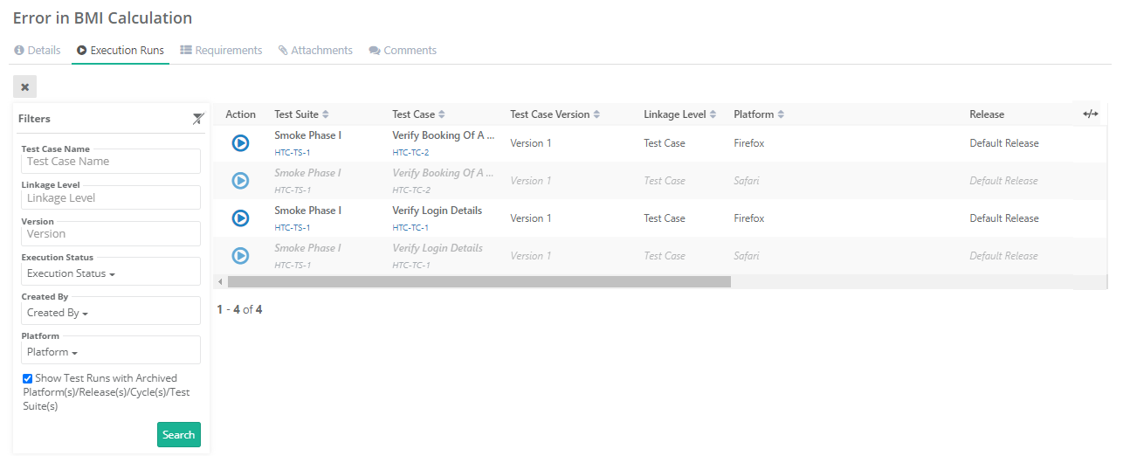This screenshot has height=456, width=1123.
Task: Click 'Verify Login Details' in Firefox row
Action: (x=437, y=211)
